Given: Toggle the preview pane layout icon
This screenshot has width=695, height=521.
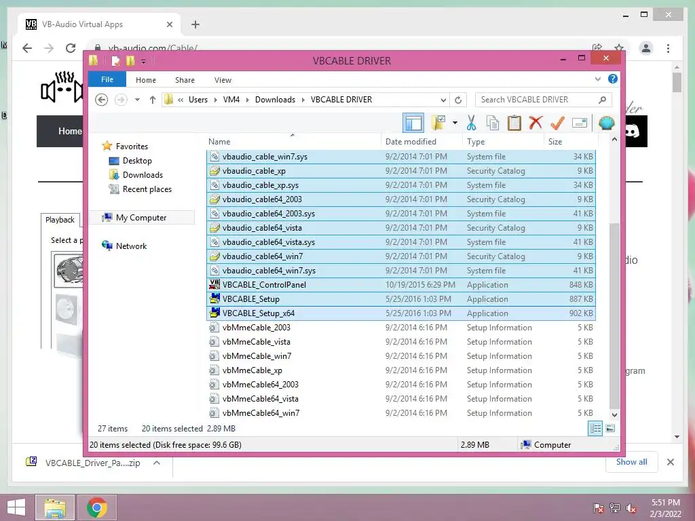Looking at the screenshot, I should (x=413, y=123).
